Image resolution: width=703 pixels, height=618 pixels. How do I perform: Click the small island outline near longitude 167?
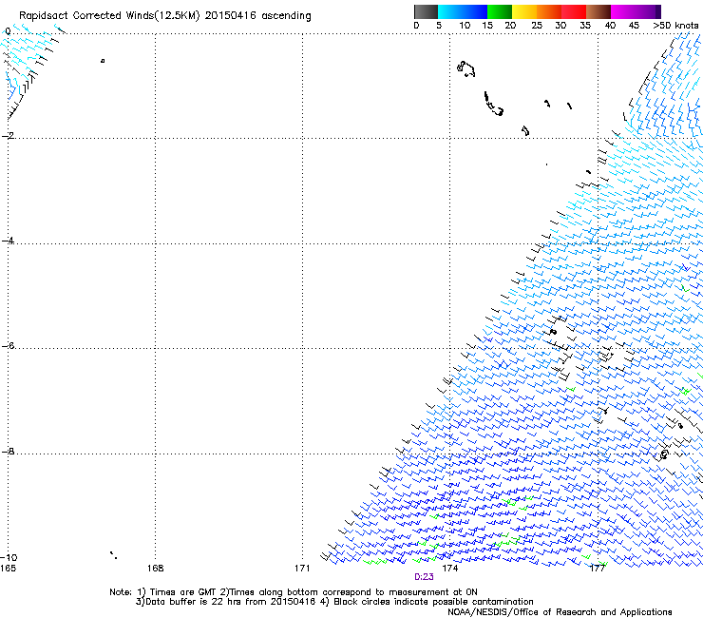click(x=103, y=61)
